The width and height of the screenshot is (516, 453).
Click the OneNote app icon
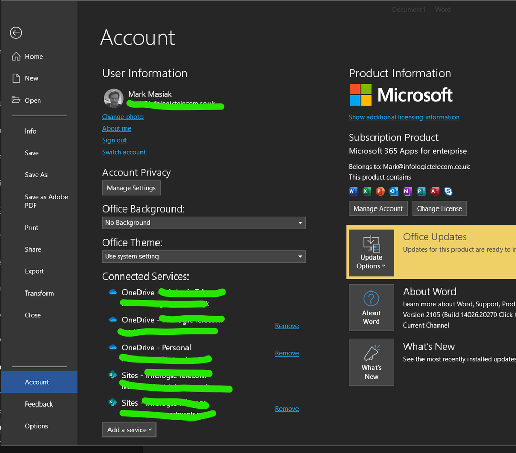point(408,191)
